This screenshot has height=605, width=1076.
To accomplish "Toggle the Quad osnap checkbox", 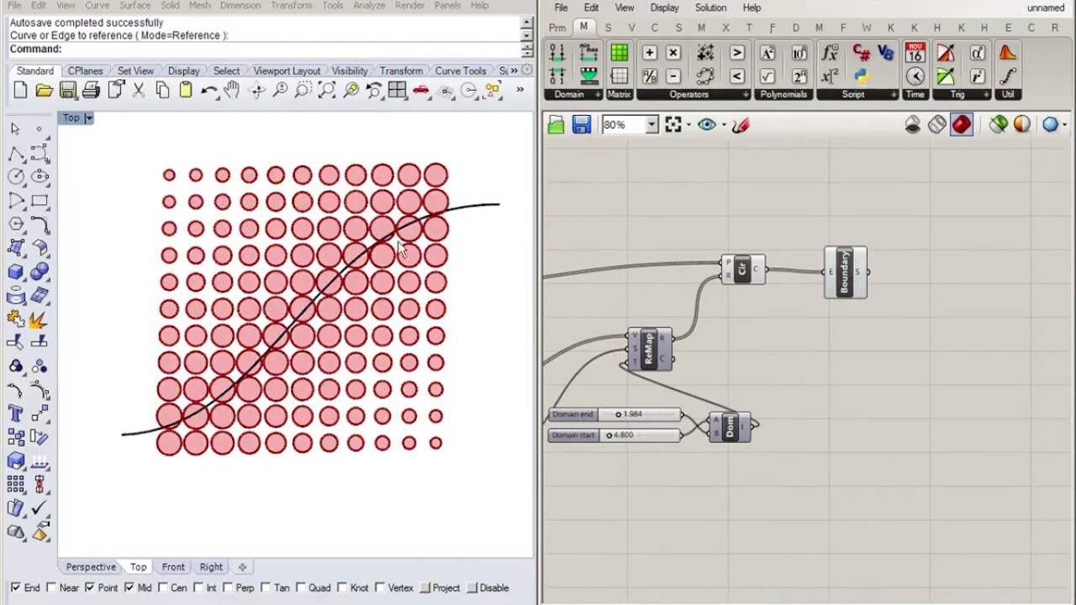I will 300,588.
